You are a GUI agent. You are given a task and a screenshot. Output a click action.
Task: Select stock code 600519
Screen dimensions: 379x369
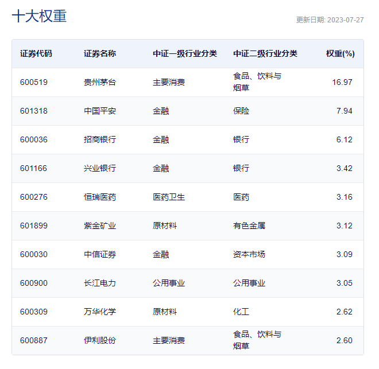coord(34,82)
